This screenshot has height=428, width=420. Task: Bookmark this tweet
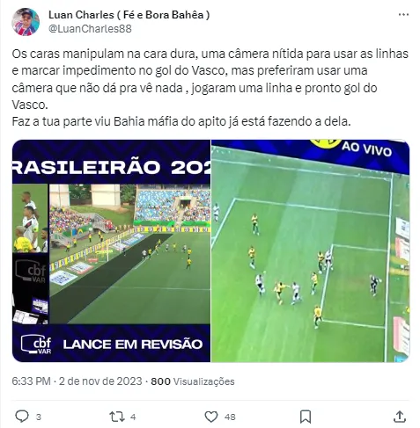point(306,417)
